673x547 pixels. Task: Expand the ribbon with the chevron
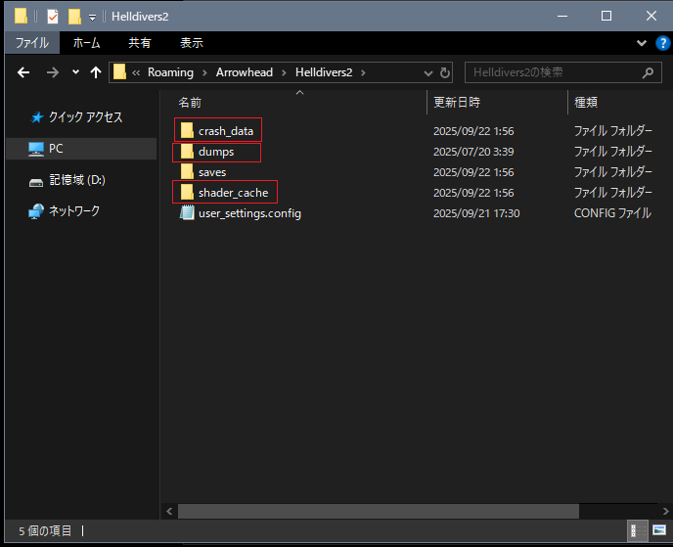coord(642,43)
